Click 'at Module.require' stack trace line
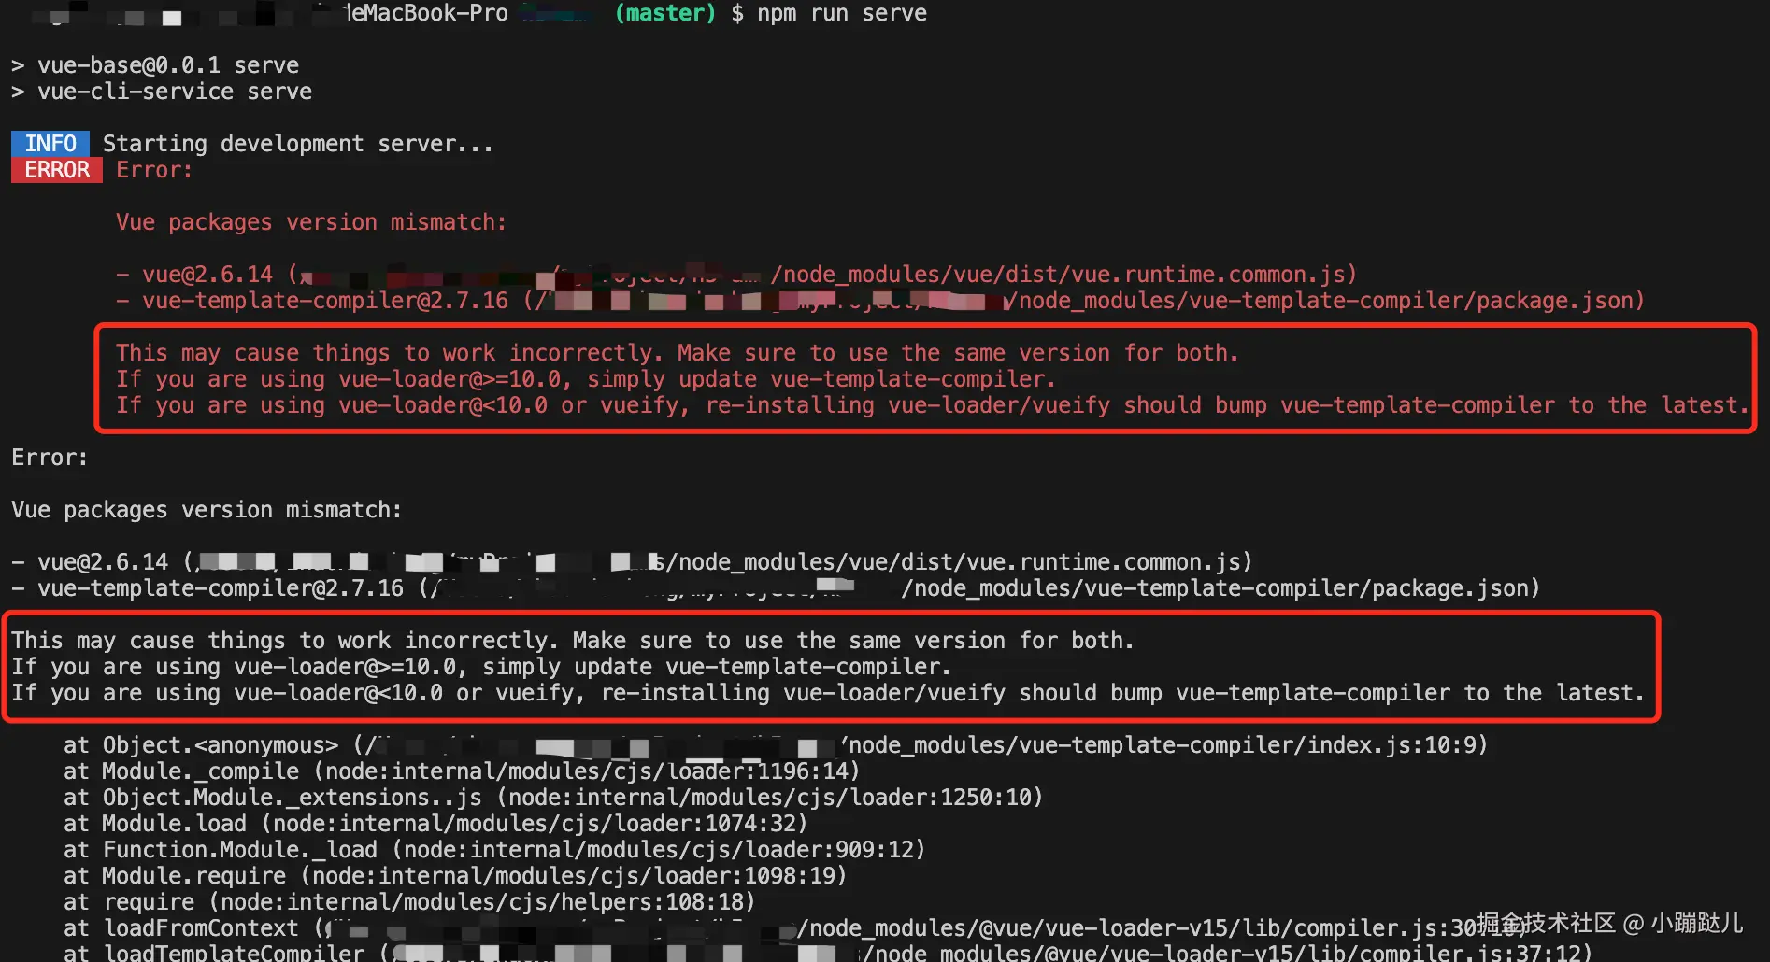 [455, 876]
